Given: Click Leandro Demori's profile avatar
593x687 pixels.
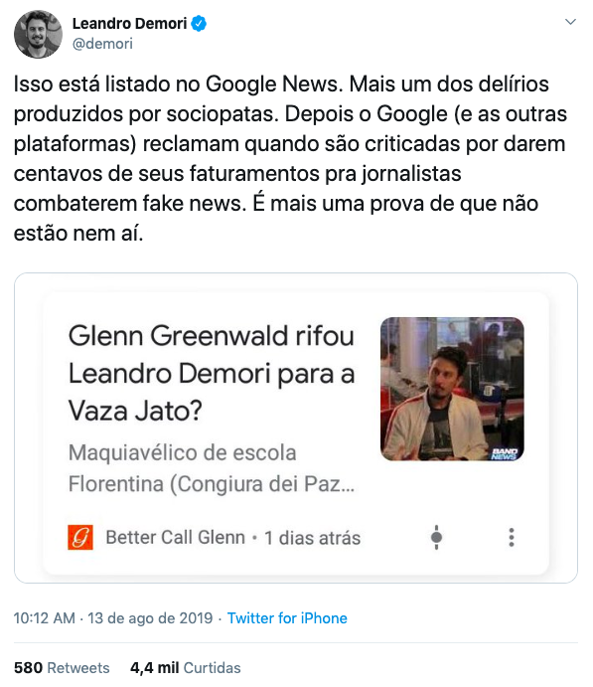Looking at the screenshot, I should 38,34.
